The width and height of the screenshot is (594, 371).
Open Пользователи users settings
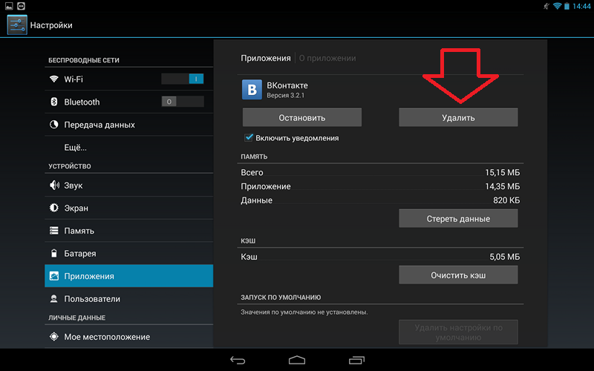[x=128, y=299]
